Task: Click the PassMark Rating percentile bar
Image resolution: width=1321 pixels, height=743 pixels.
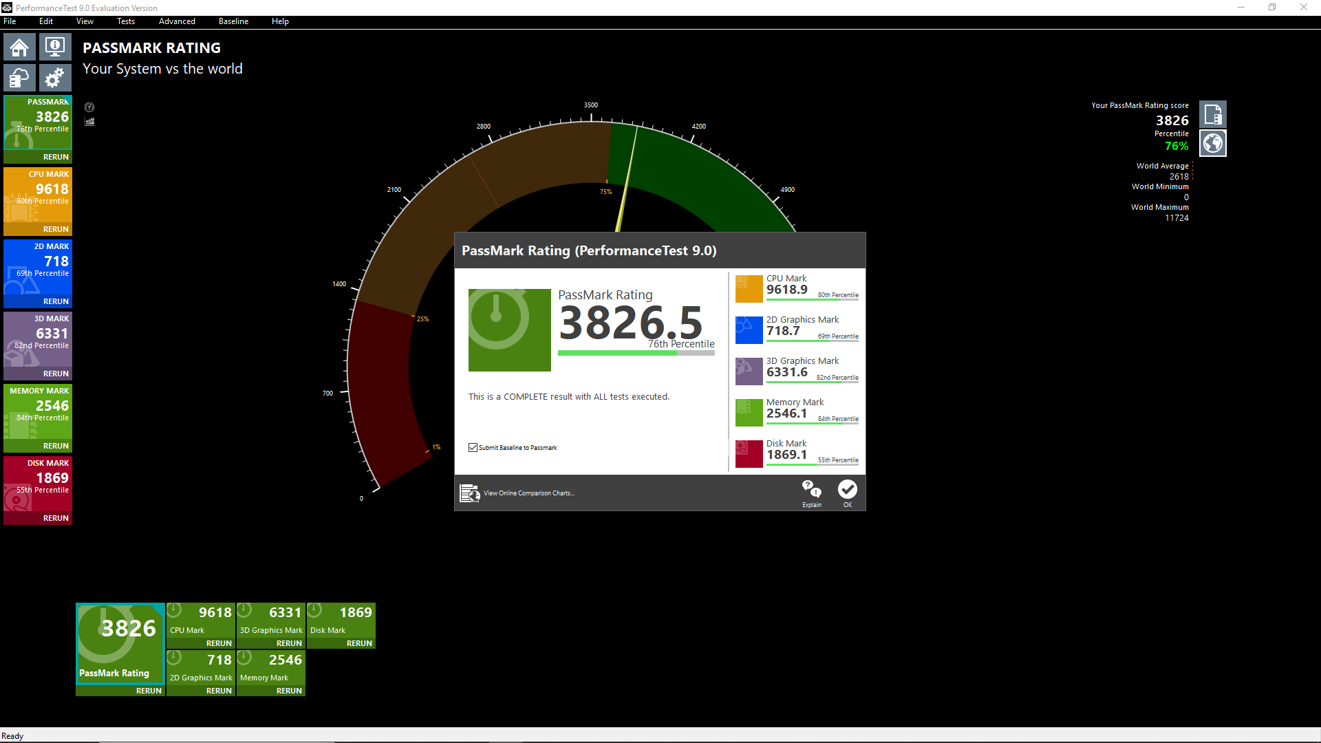Action: pos(636,354)
